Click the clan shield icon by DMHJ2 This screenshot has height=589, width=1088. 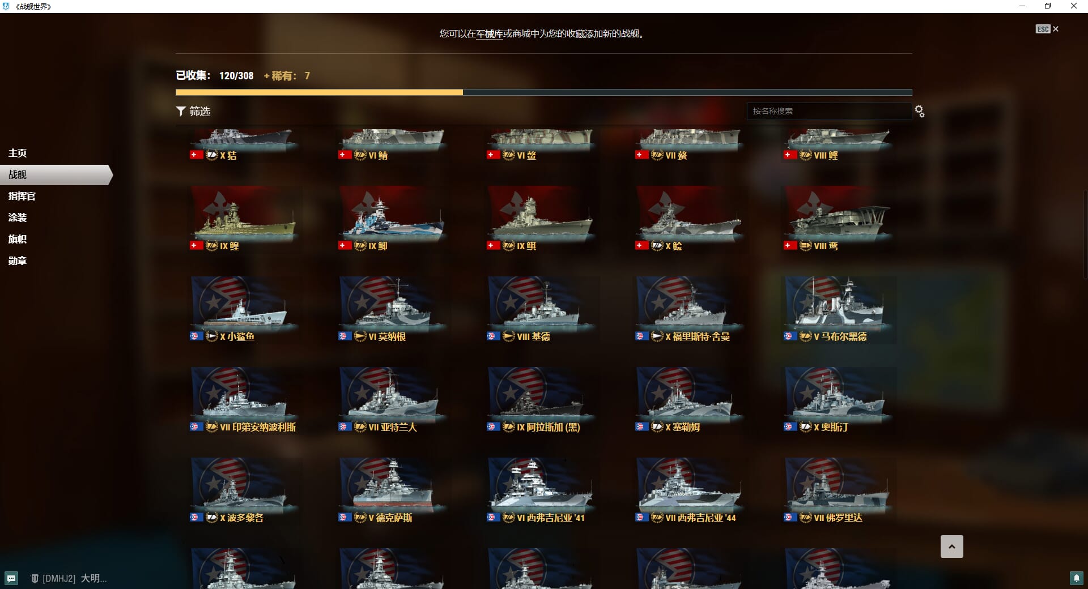pos(35,578)
